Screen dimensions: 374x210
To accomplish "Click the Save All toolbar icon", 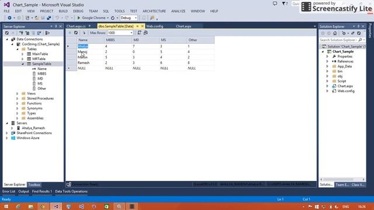I will point(49,18).
